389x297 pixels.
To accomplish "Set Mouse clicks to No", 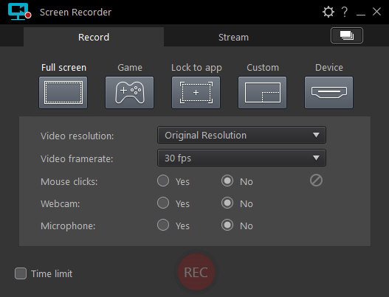I will (x=227, y=181).
